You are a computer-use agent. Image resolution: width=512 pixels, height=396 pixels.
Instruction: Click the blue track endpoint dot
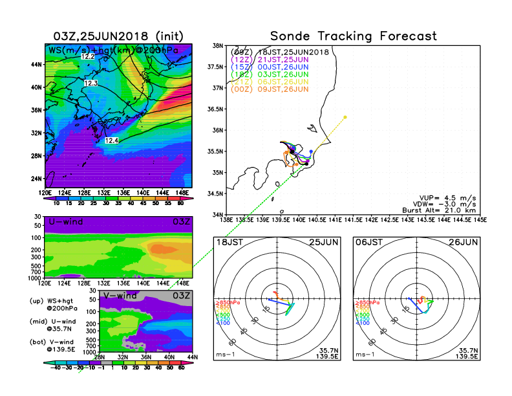(x=311, y=151)
